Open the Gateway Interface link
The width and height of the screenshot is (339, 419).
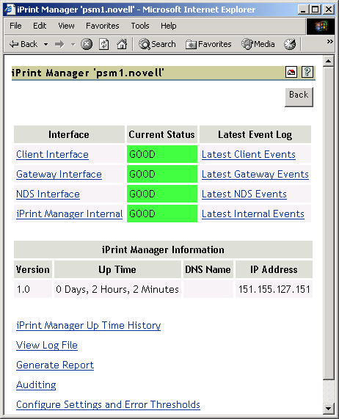pos(59,174)
